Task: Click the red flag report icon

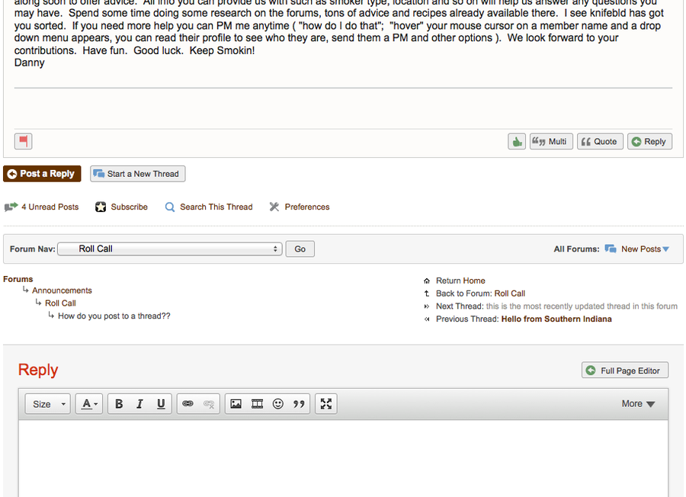Action: 23,141
